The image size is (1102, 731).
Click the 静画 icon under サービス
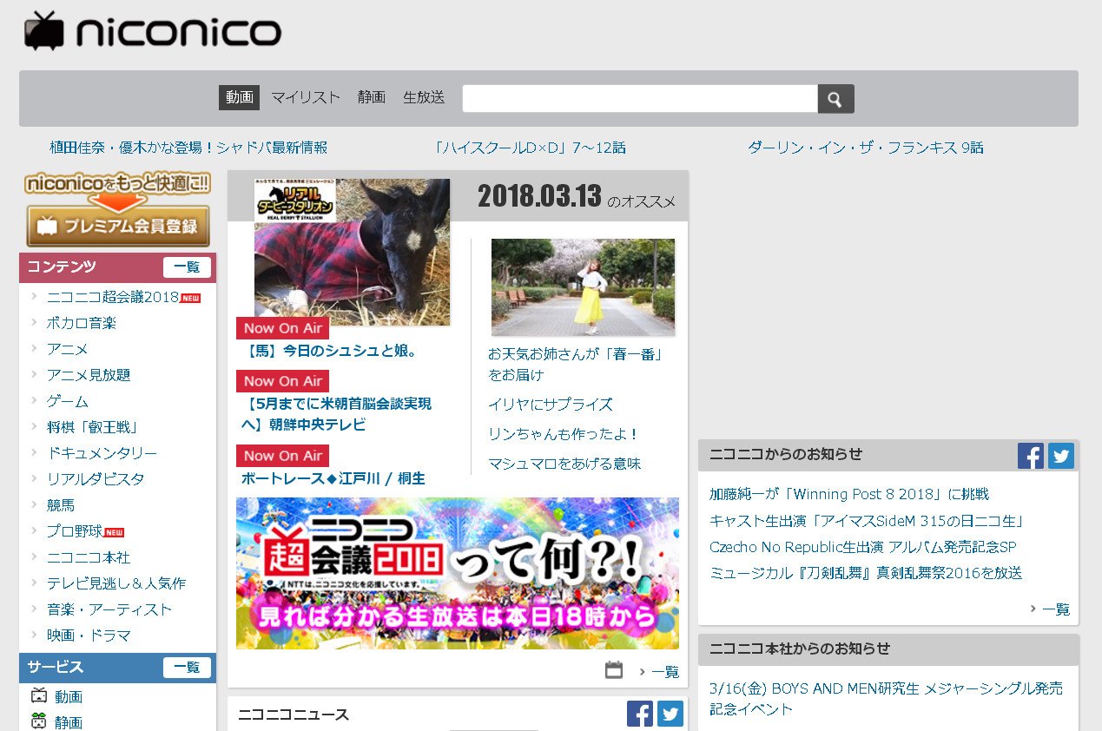(38, 721)
